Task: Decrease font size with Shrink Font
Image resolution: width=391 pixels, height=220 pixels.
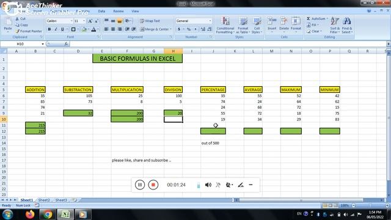Action: coord(97,21)
